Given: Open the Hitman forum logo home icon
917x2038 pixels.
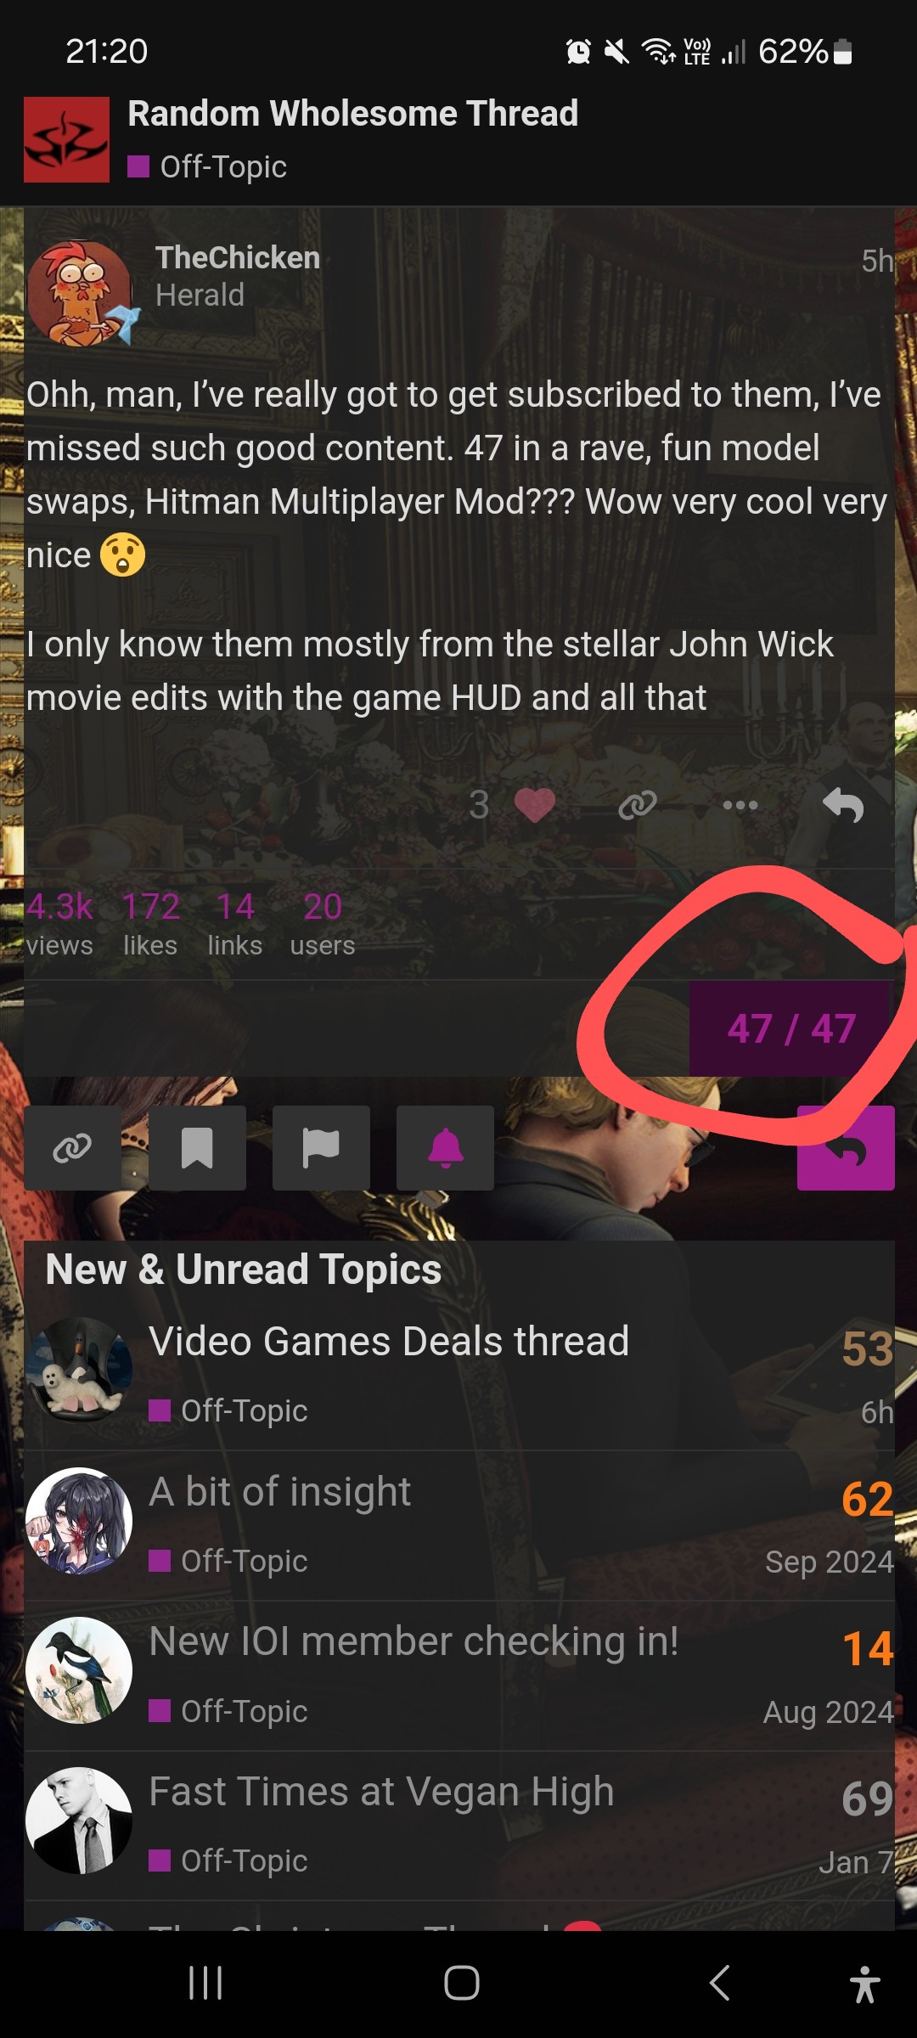Looking at the screenshot, I should [x=66, y=139].
